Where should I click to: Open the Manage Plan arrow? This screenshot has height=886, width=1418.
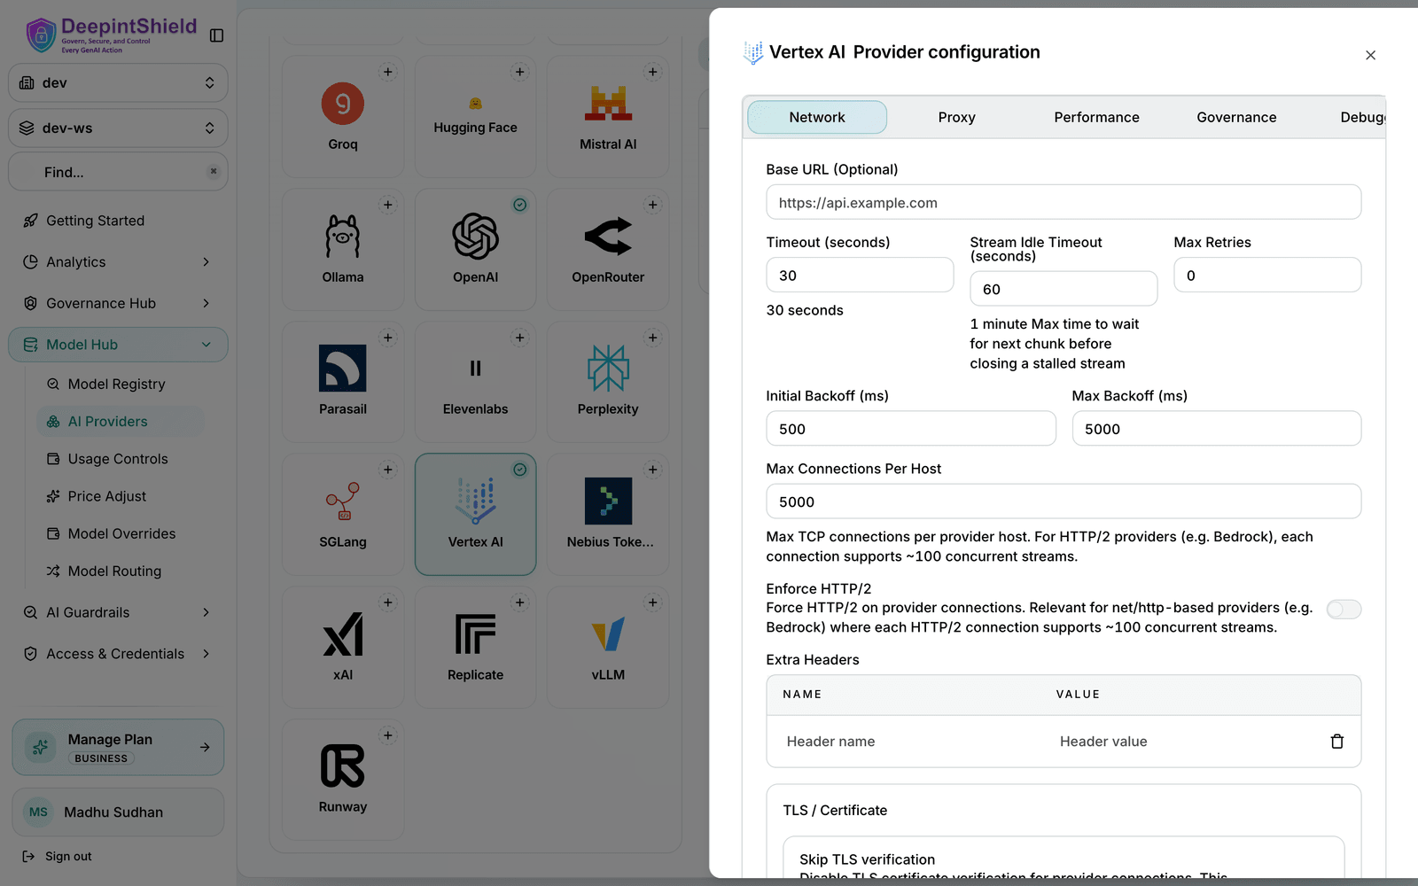tap(205, 747)
